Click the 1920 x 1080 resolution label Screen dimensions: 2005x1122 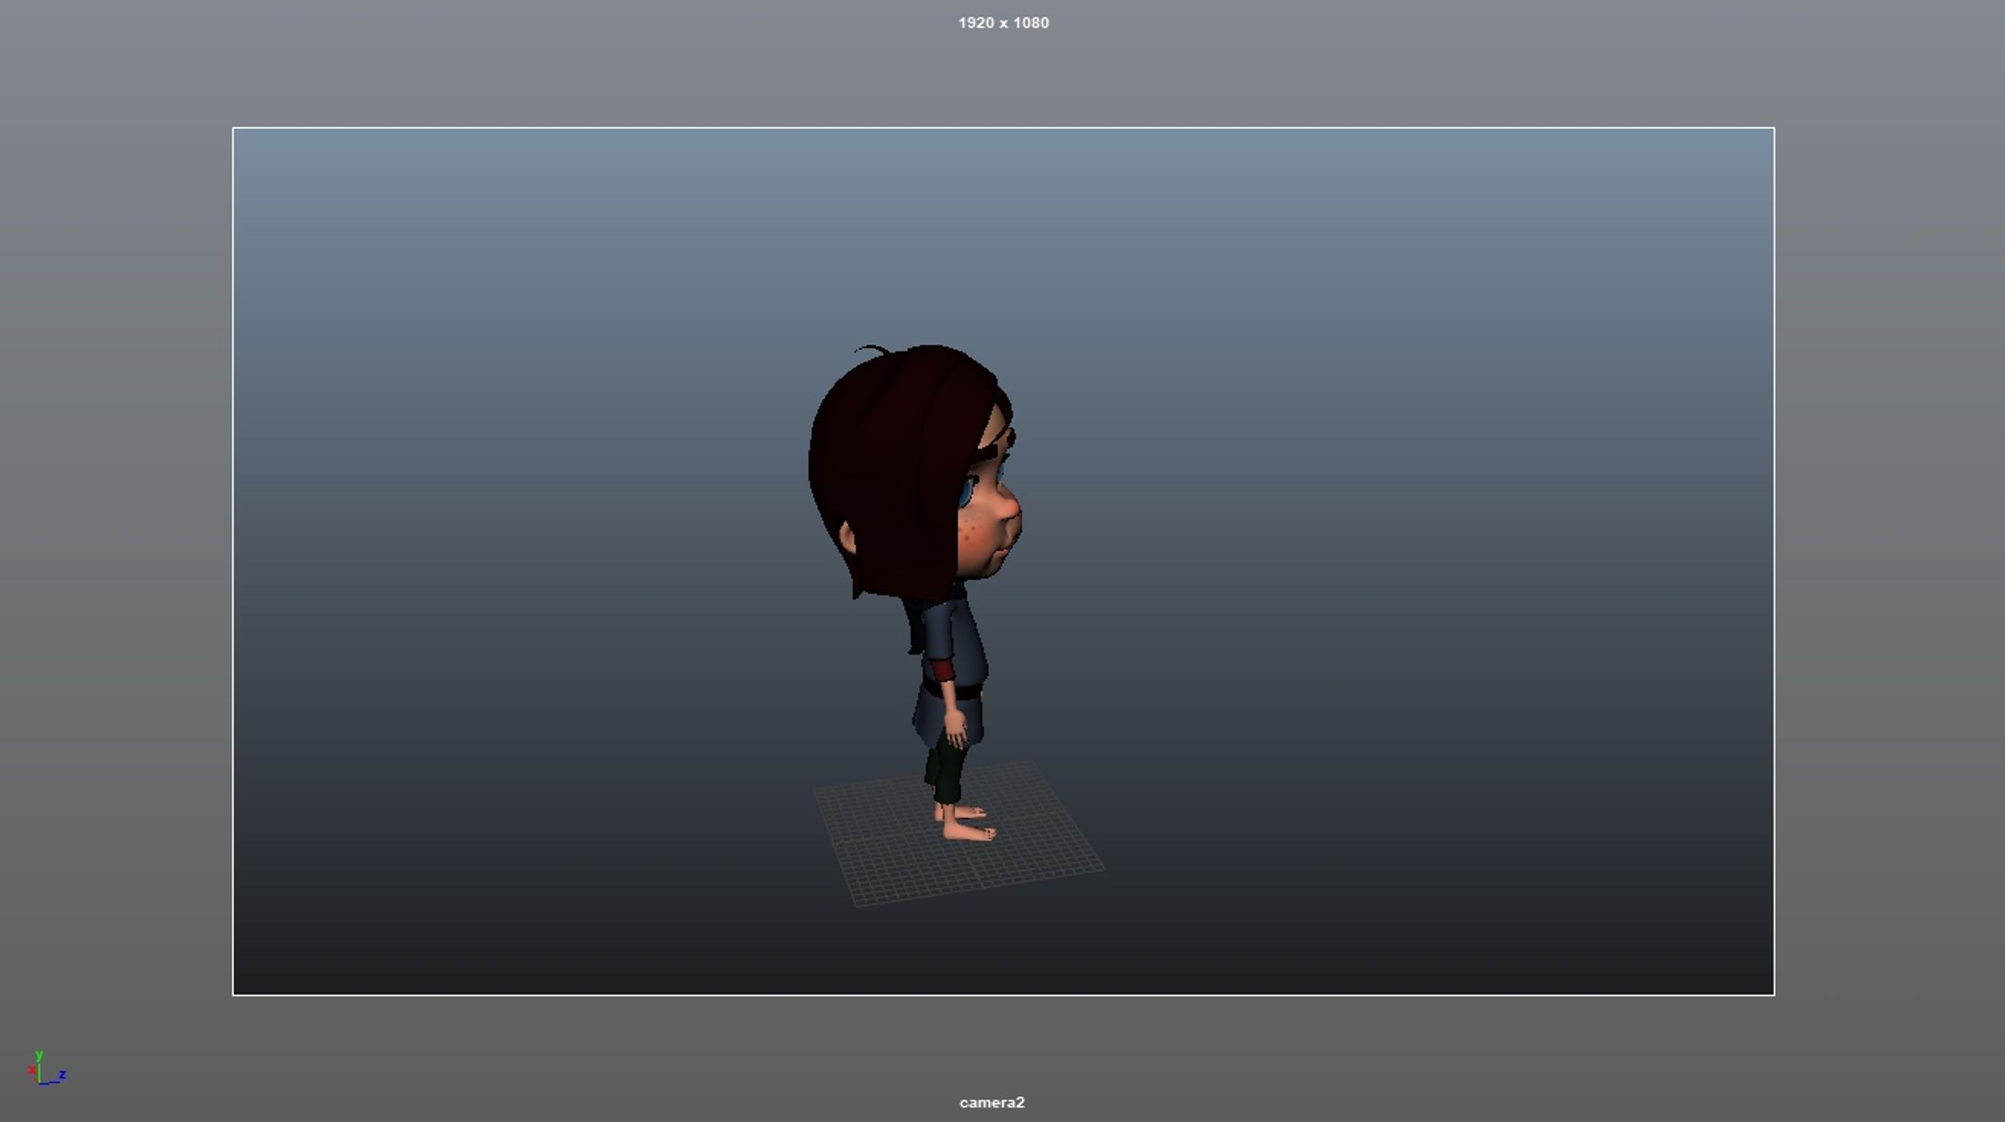click(1002, 23)
